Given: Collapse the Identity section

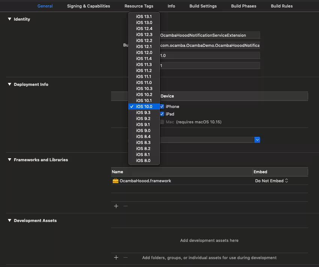Looking at the screenshot, I should (x=10, y=19).
